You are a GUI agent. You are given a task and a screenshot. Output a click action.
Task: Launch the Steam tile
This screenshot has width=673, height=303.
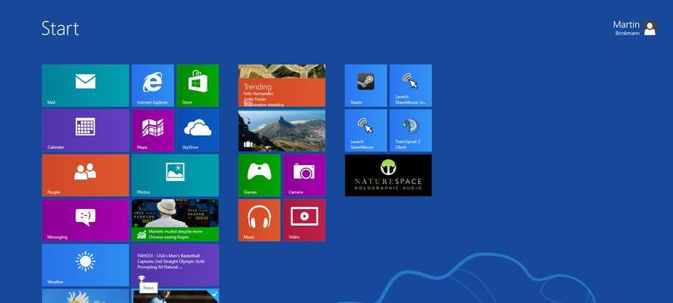[366, 86]
